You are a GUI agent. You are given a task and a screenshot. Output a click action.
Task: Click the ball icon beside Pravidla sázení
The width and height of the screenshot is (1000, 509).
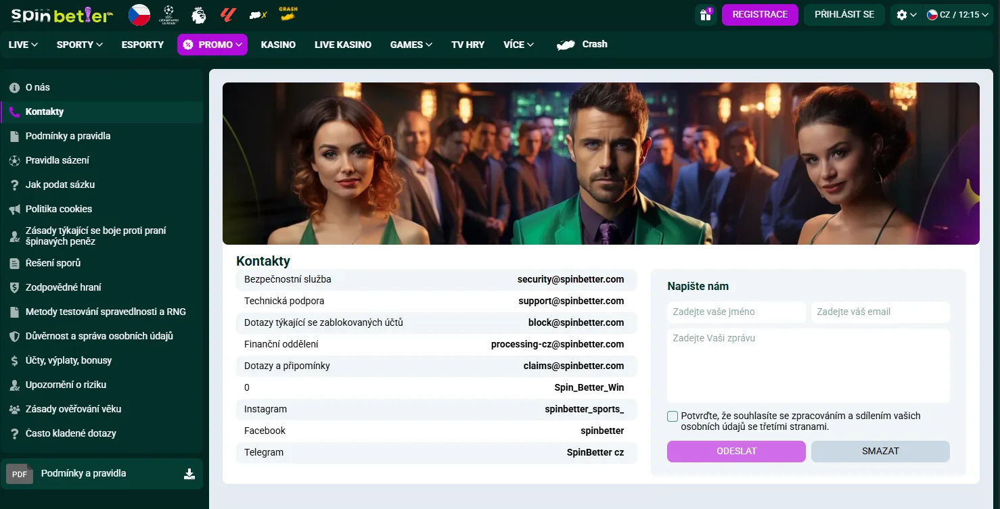click(14, 160)
